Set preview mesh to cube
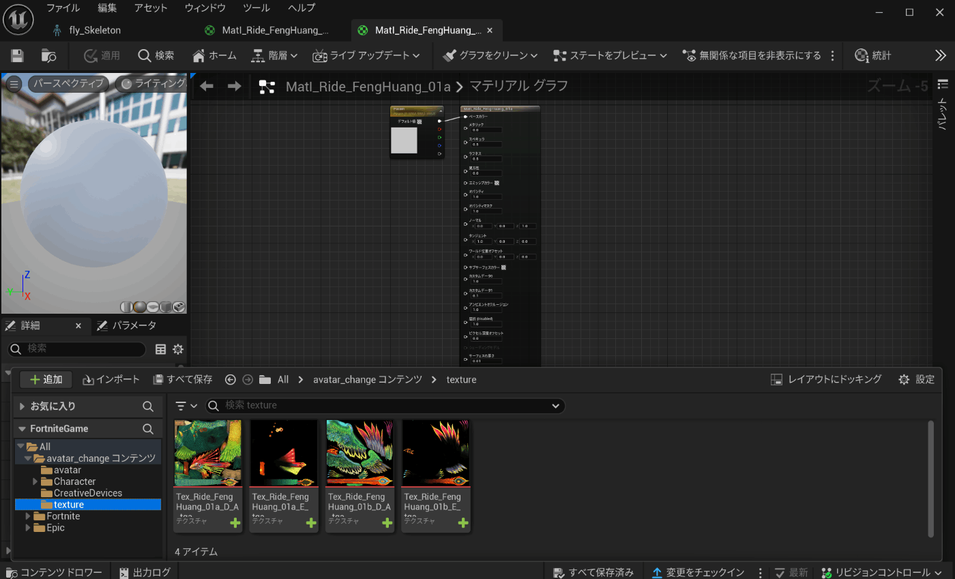The width and height of the screenshot is (955, 579). [166, 307]
